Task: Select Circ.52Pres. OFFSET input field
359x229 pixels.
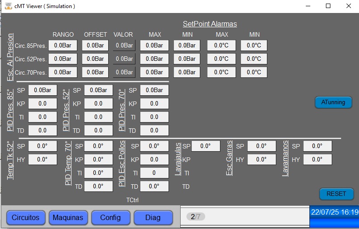Action: 95,59
